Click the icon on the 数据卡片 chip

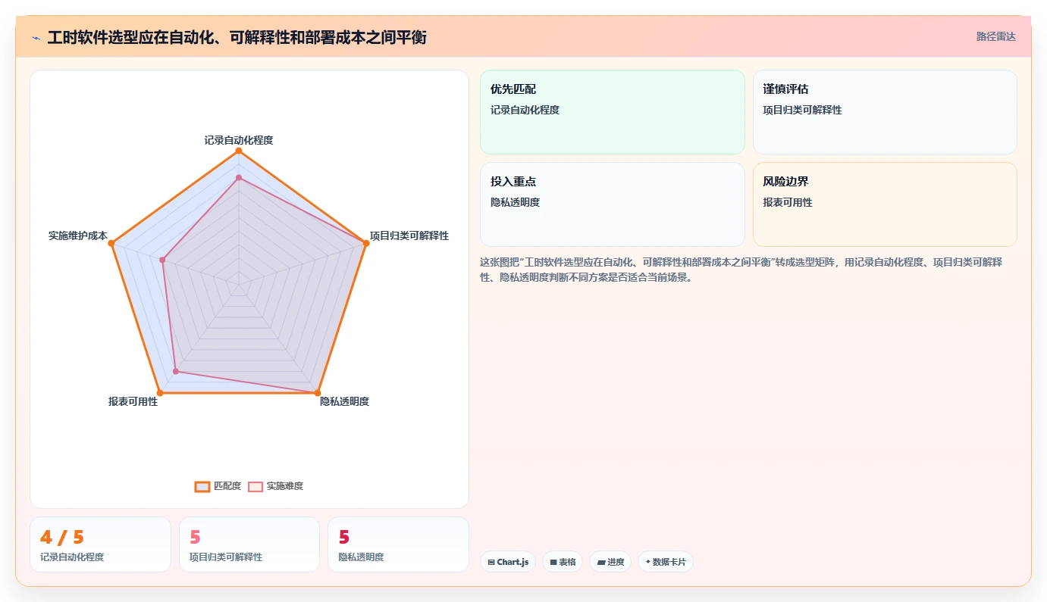coord(648,562)
